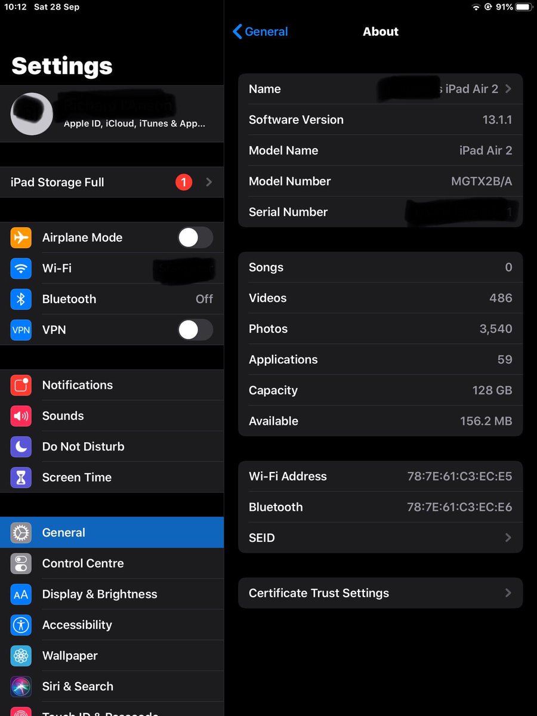The height and width of the screenshot is (716, 537).
Task: Tap the battery indicator in status bar
Action: pyautogui.click(x=524, y=7)
